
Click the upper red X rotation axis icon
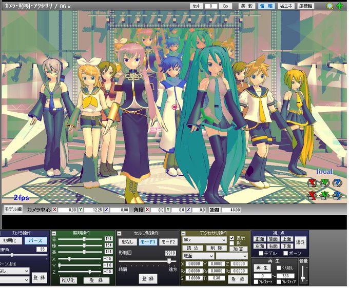[x=312, y=183]
